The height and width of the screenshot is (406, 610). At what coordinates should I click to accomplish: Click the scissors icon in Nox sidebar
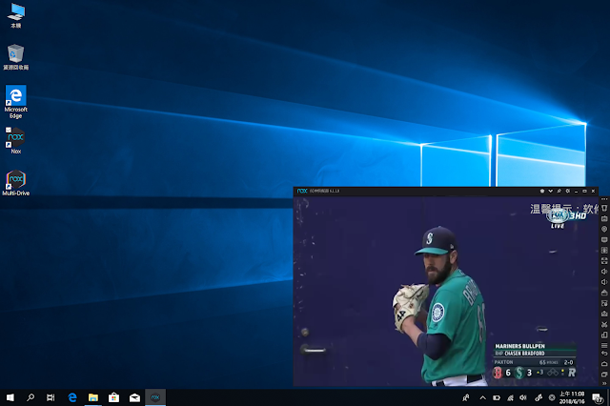[x=604, y=324]
